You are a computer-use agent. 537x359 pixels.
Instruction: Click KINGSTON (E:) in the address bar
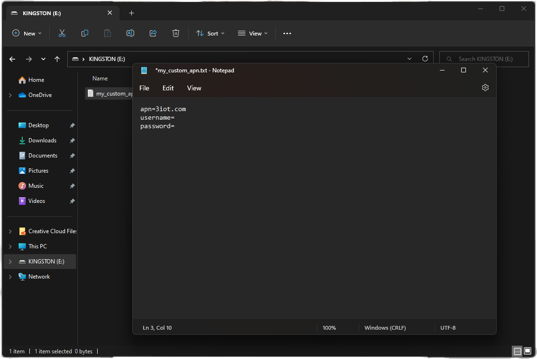(x=107, y=59)
